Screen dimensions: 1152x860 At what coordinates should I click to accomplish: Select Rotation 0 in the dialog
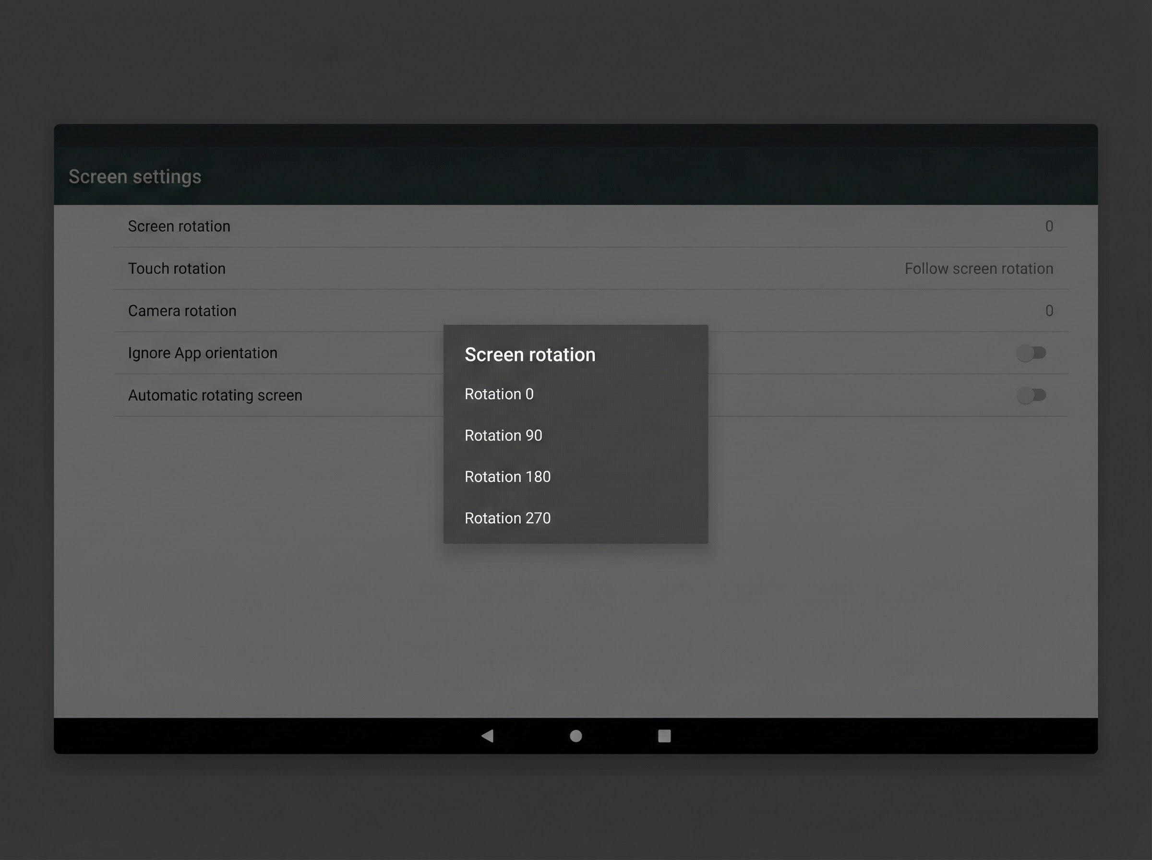tap(499, 394)
